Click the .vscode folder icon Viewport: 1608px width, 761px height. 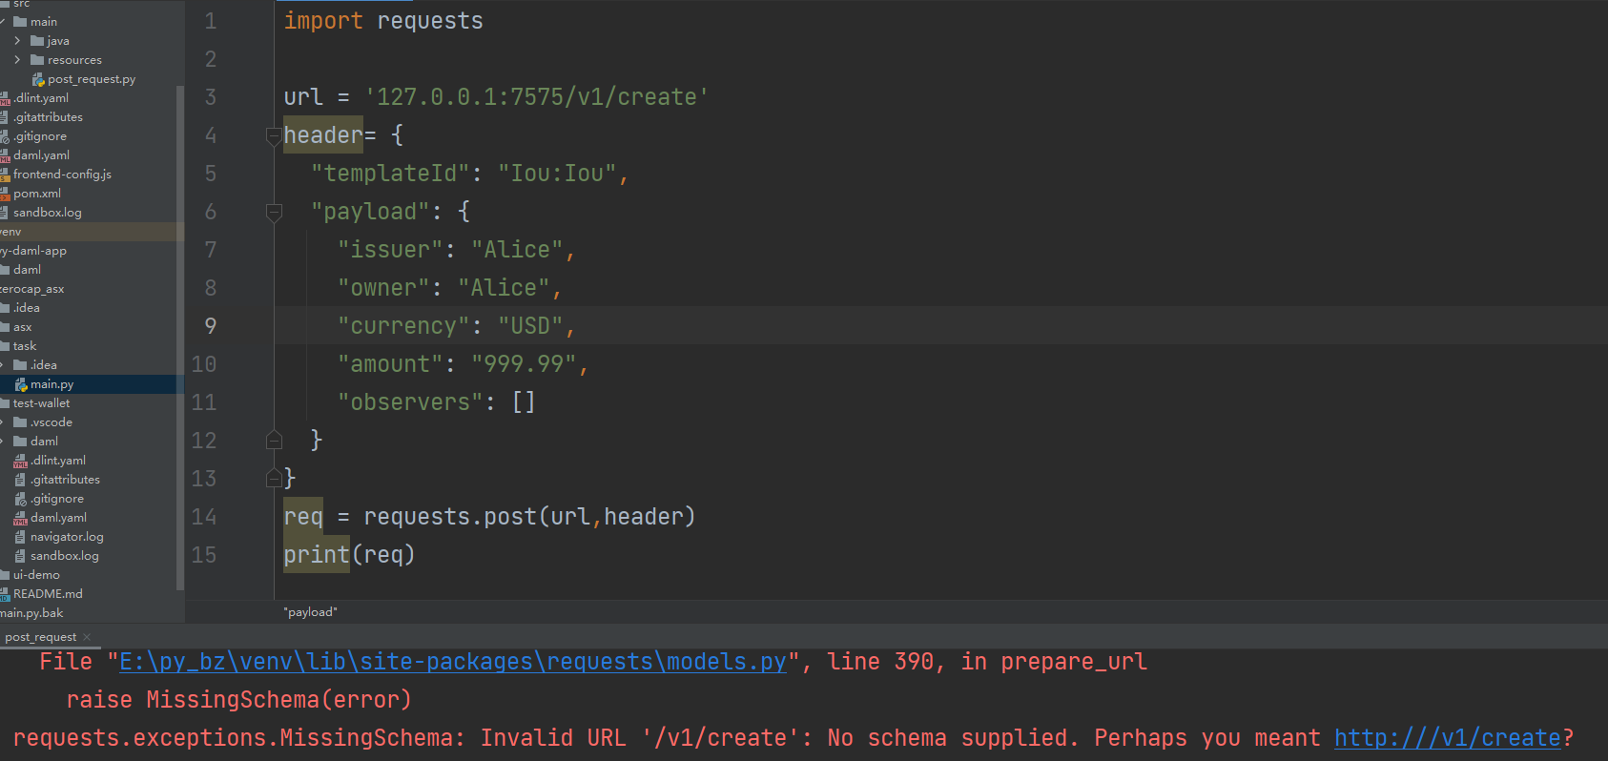point(20,422)
